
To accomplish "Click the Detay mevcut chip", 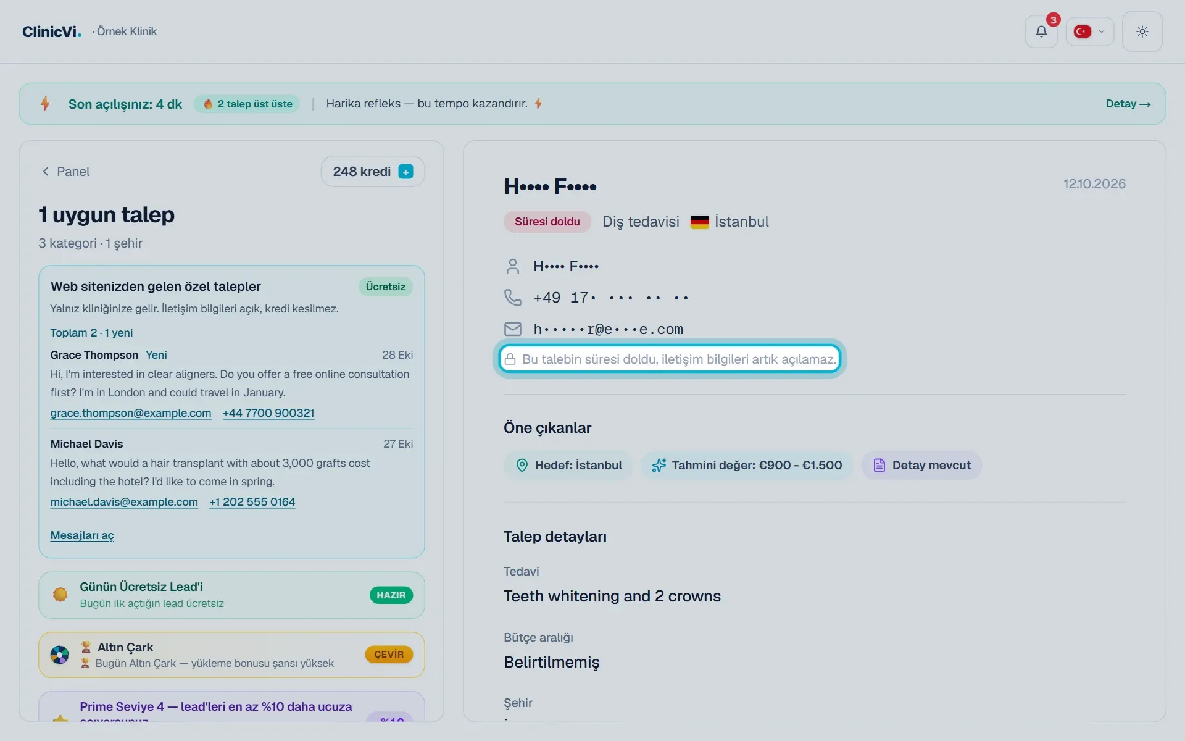I will click(x=921, y=466).
